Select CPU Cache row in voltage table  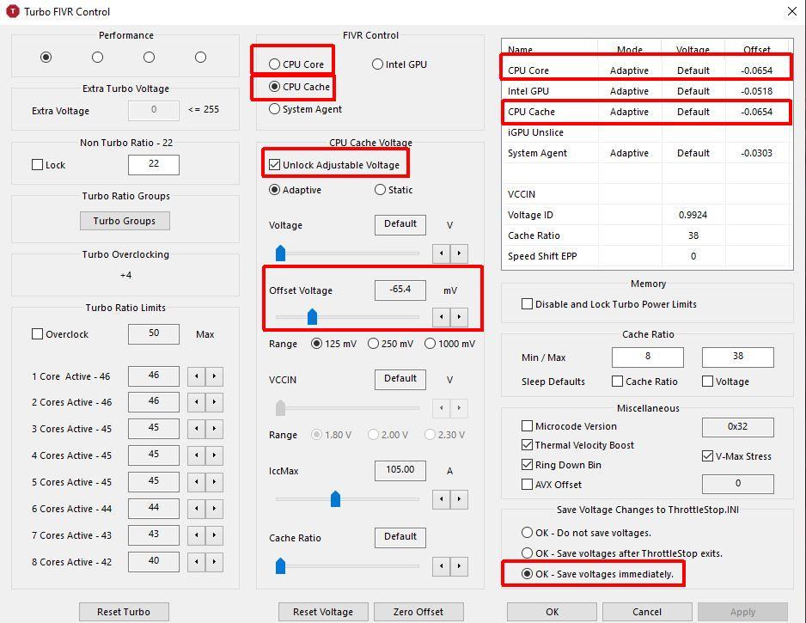click(x=646, y=112)
